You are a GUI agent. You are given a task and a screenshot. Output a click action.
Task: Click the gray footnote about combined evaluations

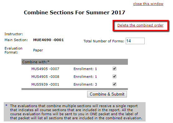75,112
